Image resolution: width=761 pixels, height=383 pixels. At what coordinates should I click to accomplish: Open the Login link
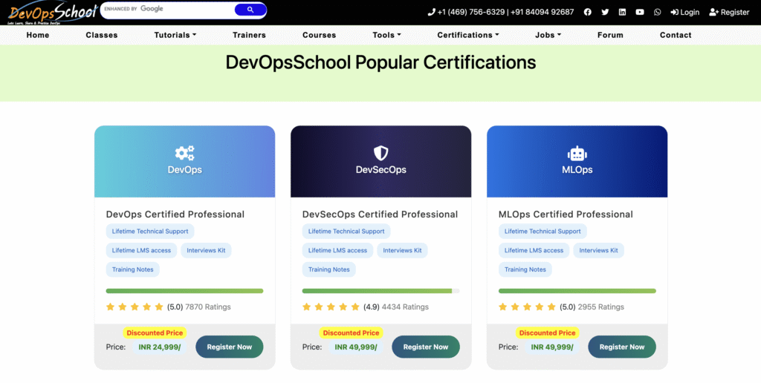coord(684,12)
